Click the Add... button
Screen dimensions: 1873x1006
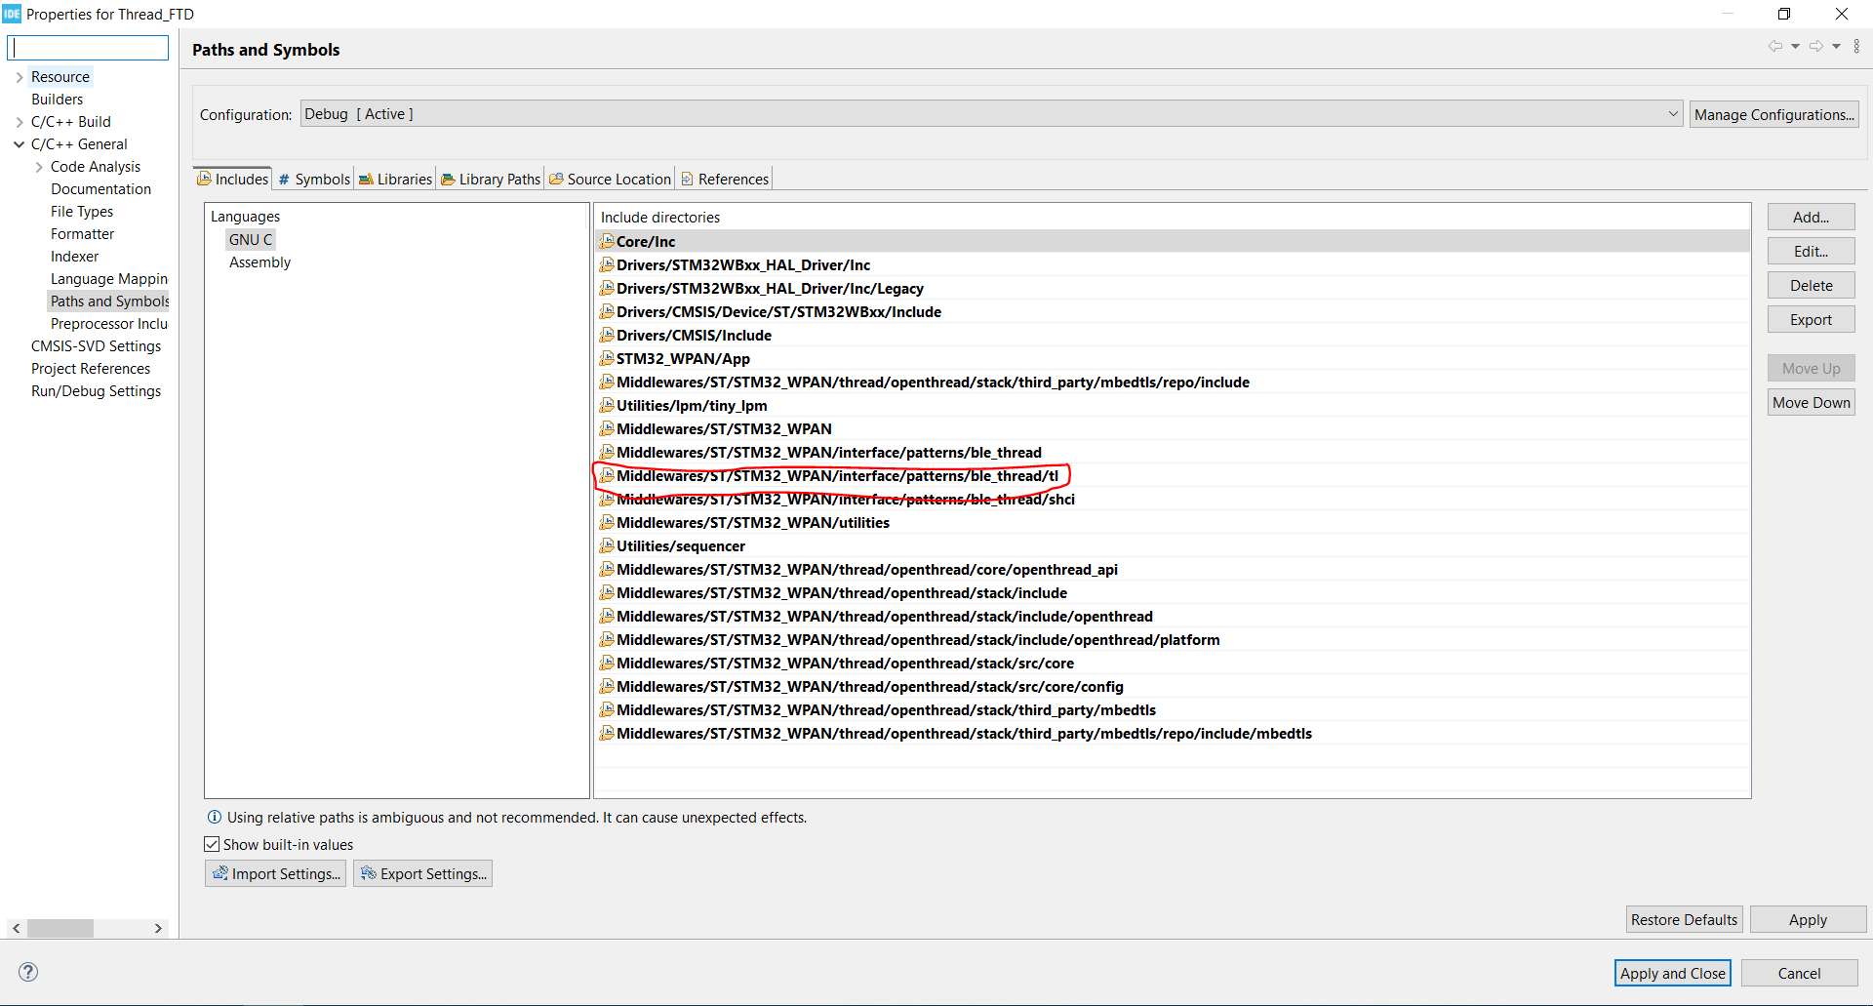point(1811,217)
